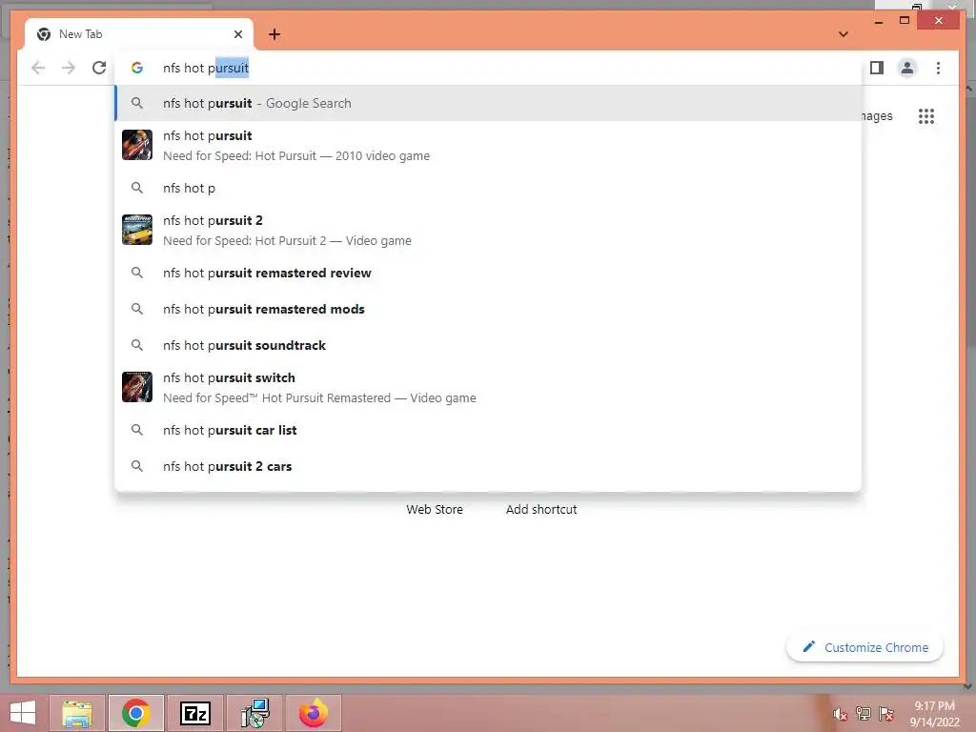The height and width of the screenshot is (732, 976).
Task: Select 'nfs hot pursuit car list' suggestion
Action: click(488, 430)
